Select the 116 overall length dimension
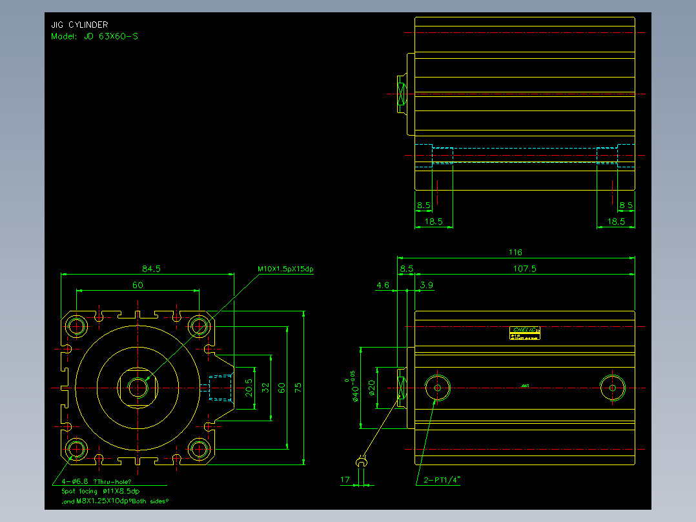The image size is (696, 522). 515,253
